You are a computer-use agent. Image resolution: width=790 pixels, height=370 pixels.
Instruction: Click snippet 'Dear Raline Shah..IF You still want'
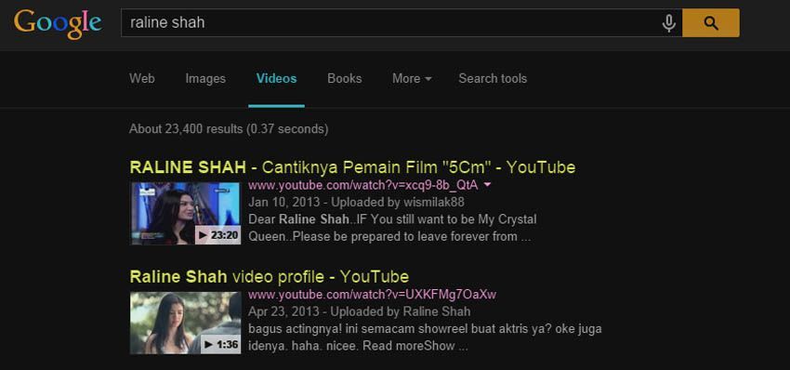coord(392,228)
